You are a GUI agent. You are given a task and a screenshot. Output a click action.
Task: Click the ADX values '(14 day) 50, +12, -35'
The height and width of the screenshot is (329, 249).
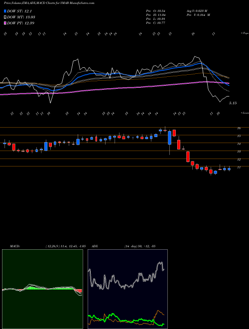coord(139,246)
